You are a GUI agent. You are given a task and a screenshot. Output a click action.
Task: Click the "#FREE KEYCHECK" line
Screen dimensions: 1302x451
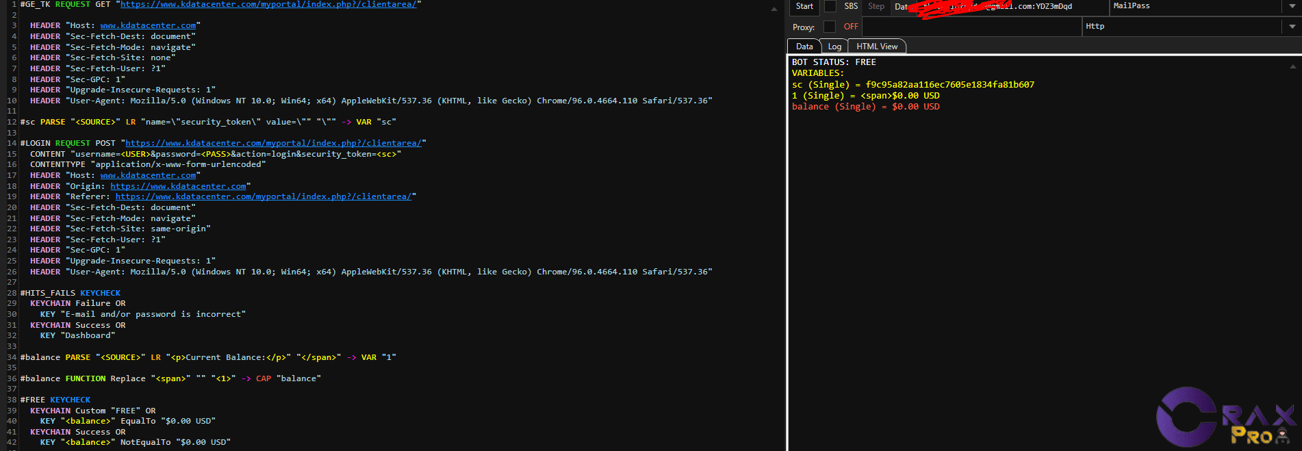coord(55,400)
